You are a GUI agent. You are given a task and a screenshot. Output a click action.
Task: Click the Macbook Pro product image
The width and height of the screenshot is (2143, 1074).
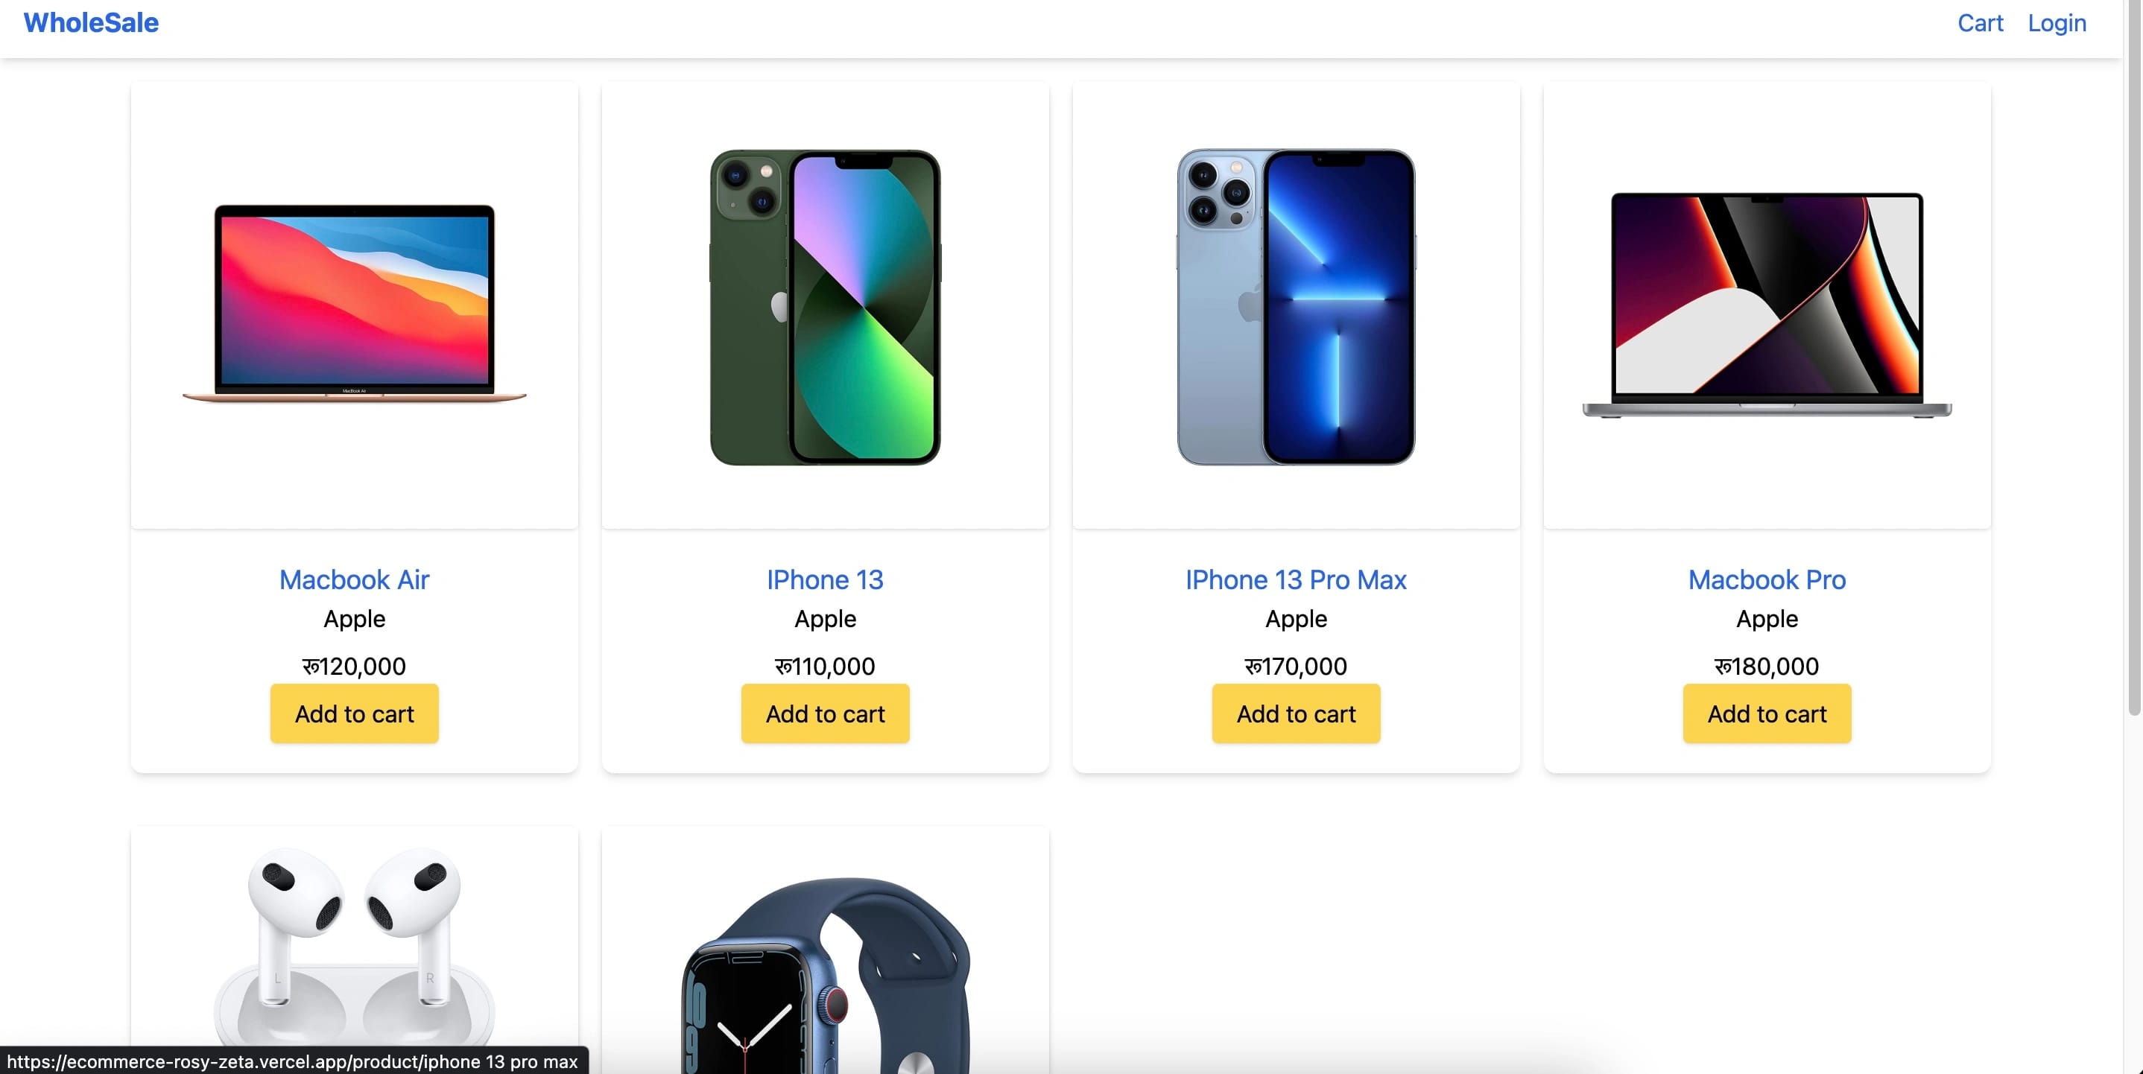(x=1767, y=304)
